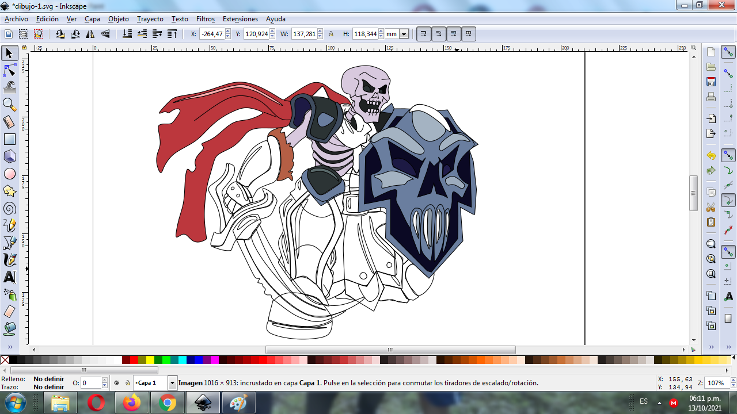Select the Tweak tool
This screenshot has height=414, width=737.
(9, 87)
